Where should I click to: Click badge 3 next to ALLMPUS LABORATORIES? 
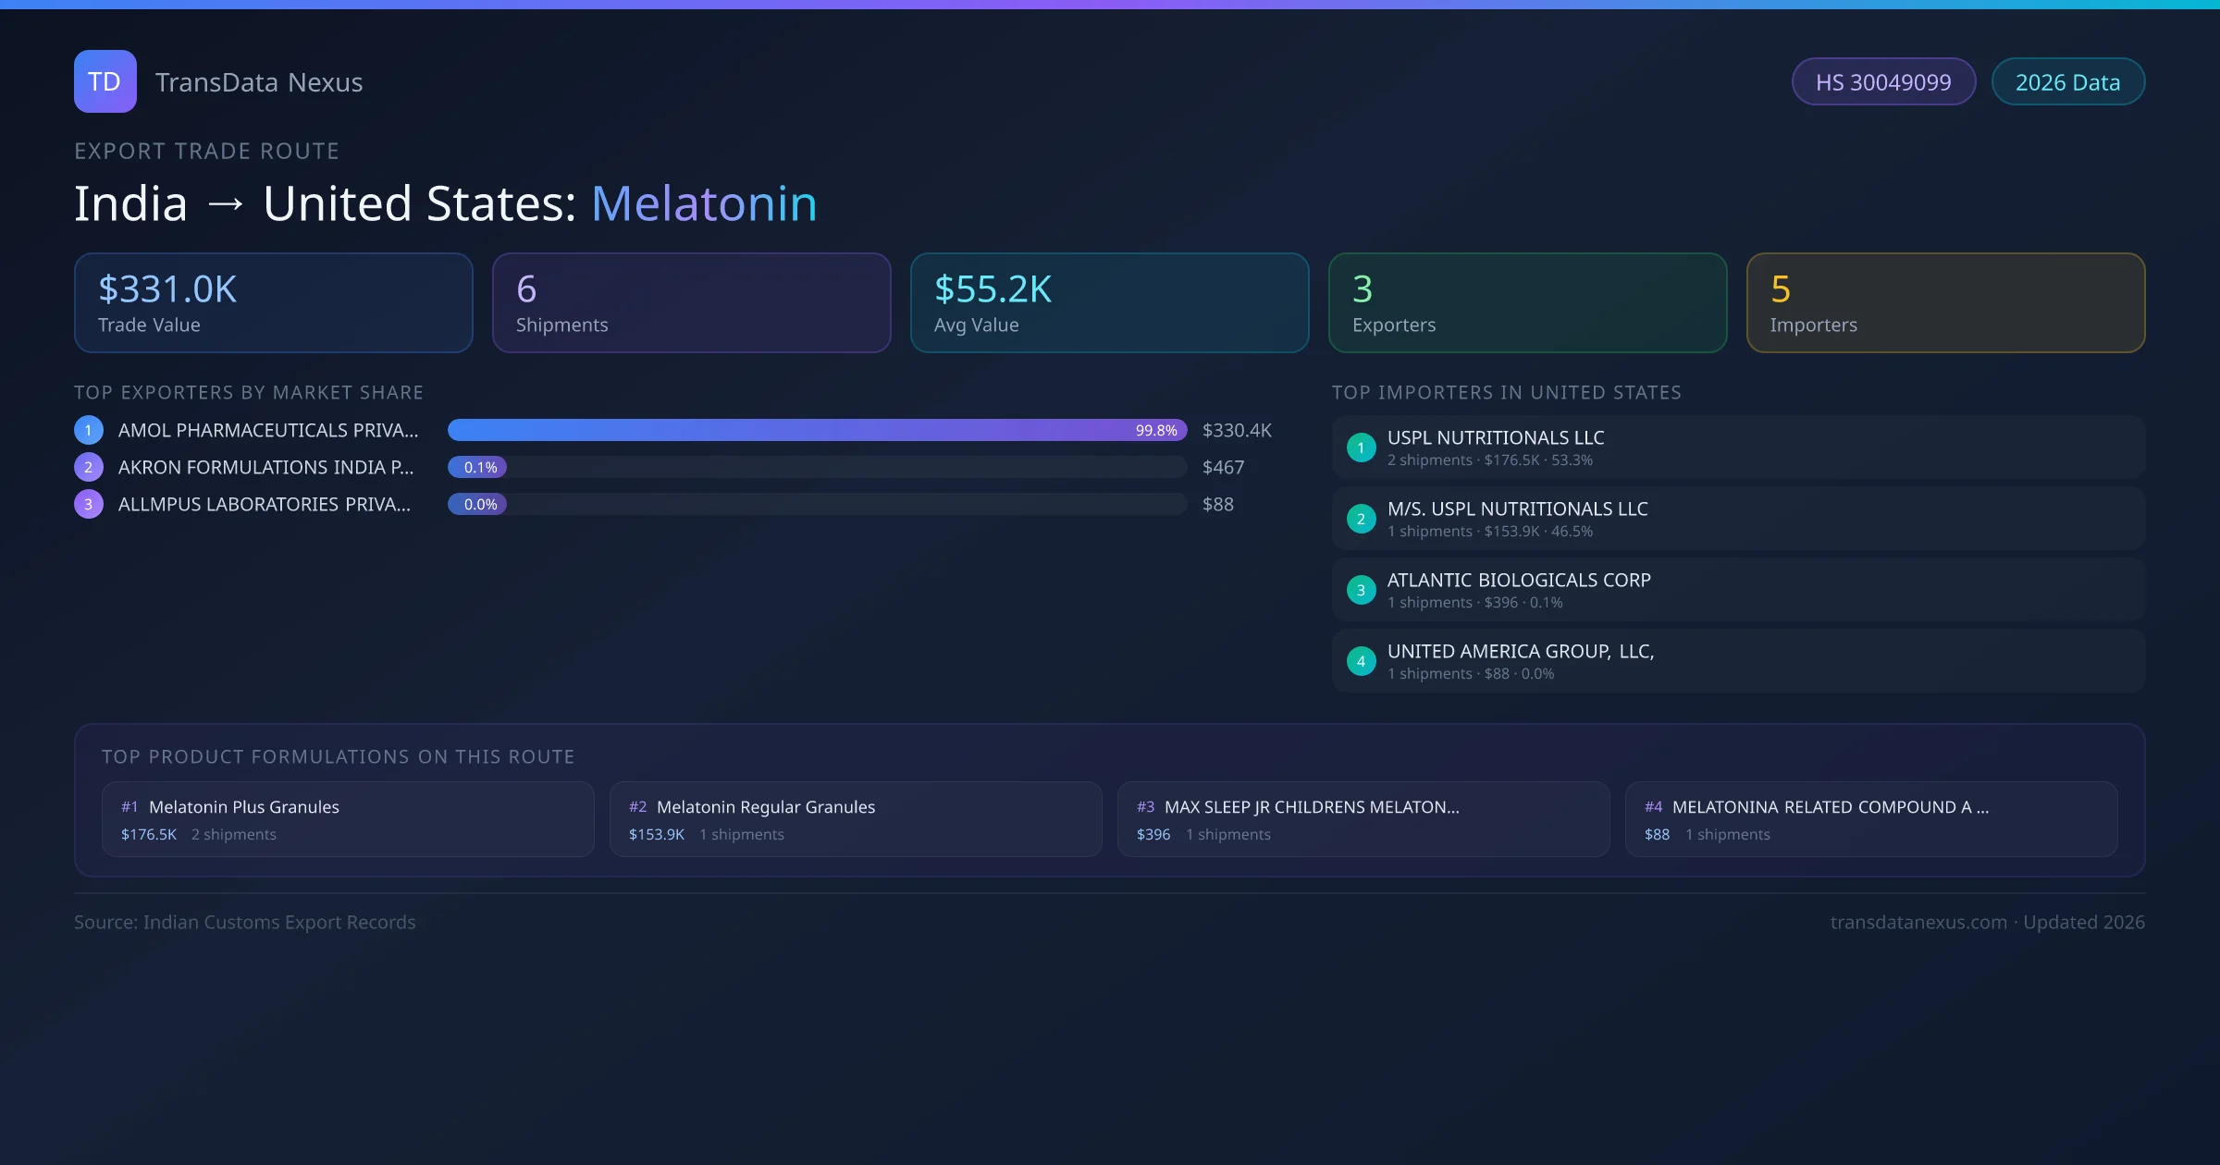(88, 504)
